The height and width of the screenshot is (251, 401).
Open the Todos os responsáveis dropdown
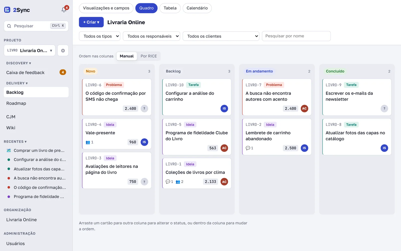(151, 36)
